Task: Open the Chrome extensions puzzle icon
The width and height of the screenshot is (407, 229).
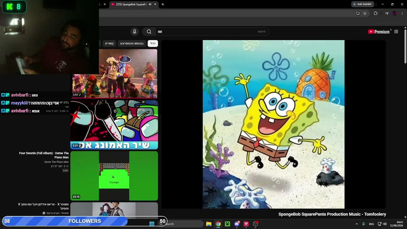Action: [376, 13]
